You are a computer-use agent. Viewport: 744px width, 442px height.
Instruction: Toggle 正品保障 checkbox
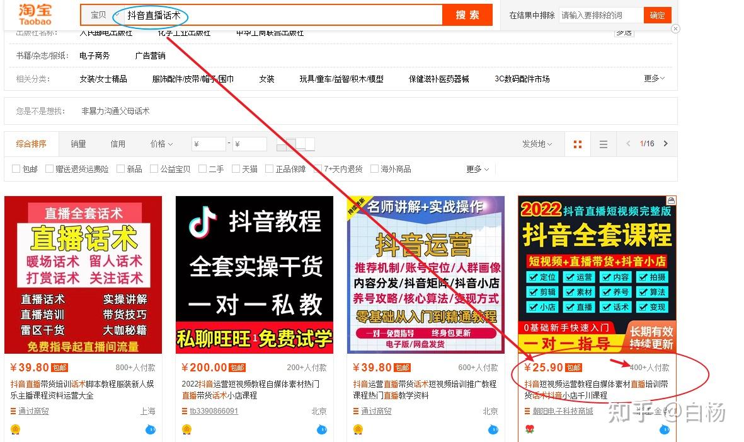(x=269, y=168)
